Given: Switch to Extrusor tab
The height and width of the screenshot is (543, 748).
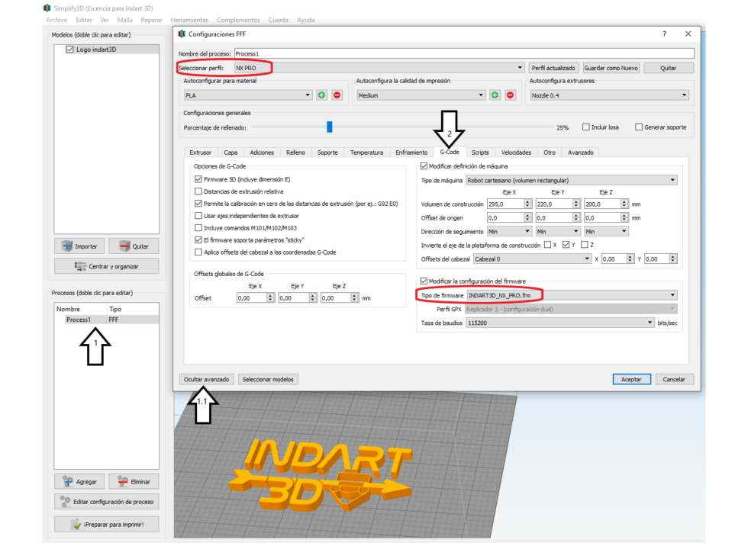Looking at the screenshot, I should (200, 153).
